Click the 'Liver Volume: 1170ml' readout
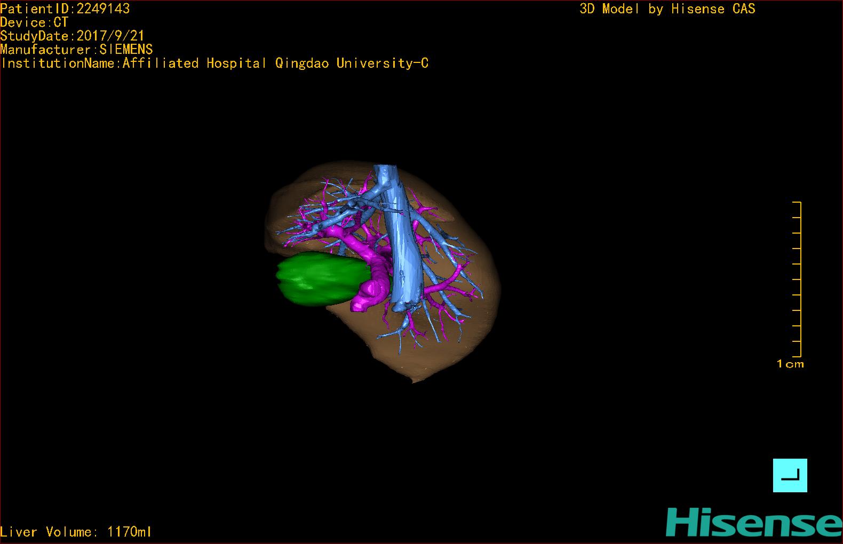843x544 pixels. [x=76, y=532]
